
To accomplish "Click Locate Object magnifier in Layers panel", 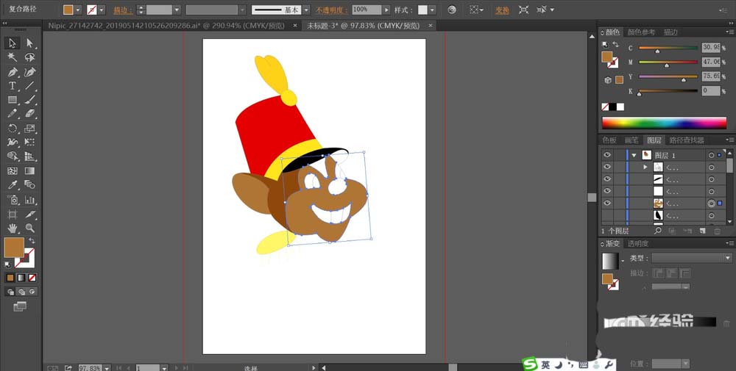I will point(658,231).
